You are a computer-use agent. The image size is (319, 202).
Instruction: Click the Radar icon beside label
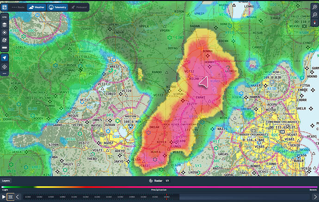[151, 181]
